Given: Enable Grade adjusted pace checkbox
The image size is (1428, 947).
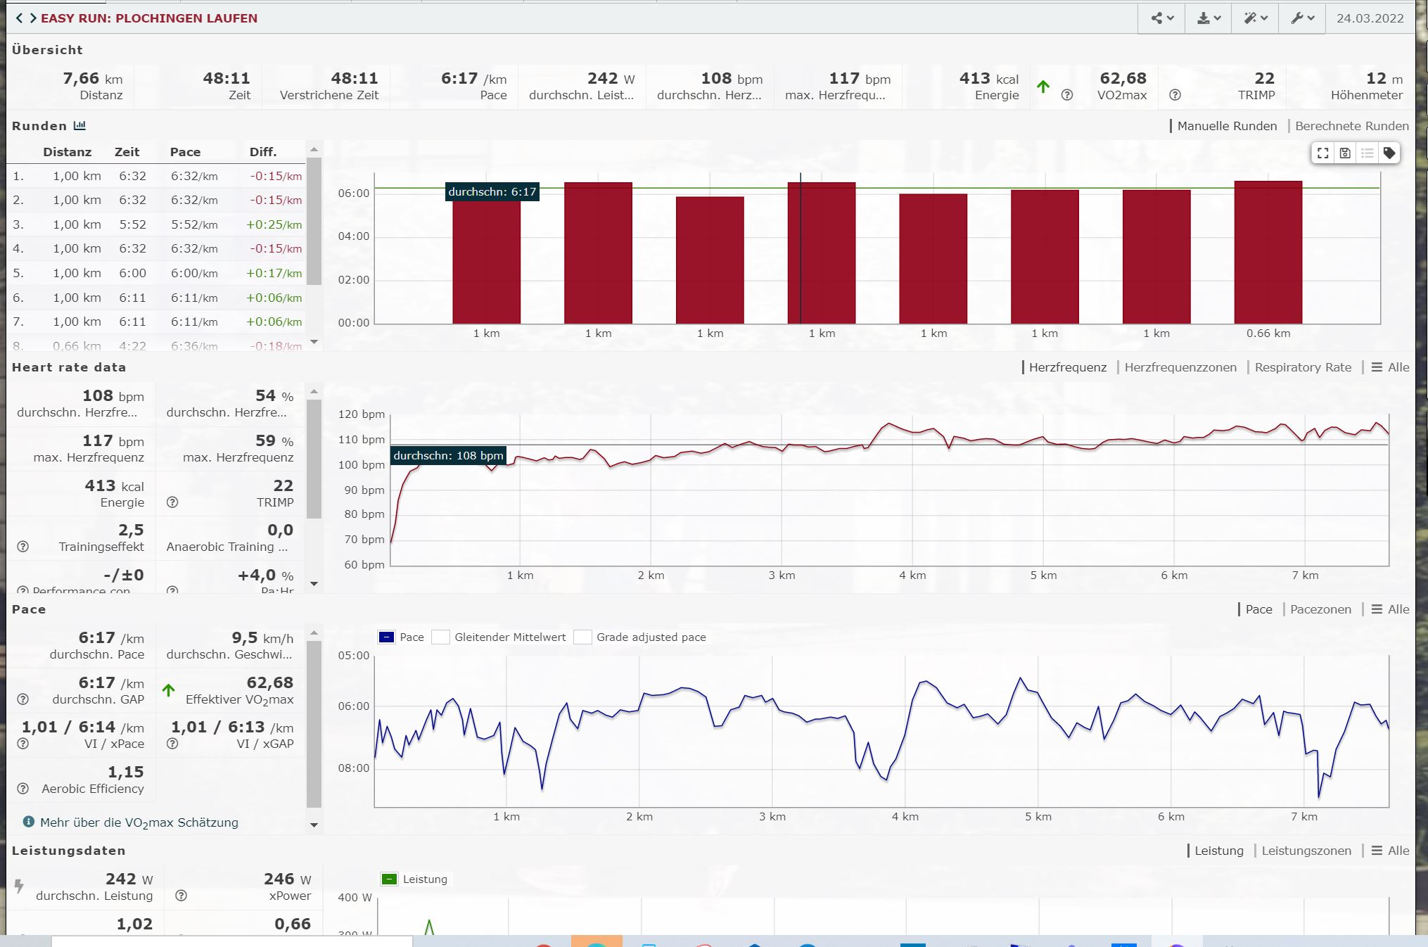Looking at the screenshot, I should coord(582,637).
